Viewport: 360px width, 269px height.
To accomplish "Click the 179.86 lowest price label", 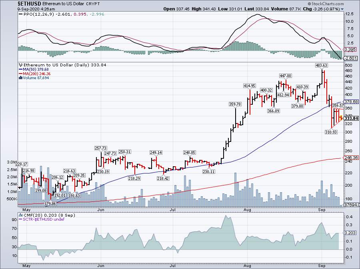I will (x=50, y=203).
